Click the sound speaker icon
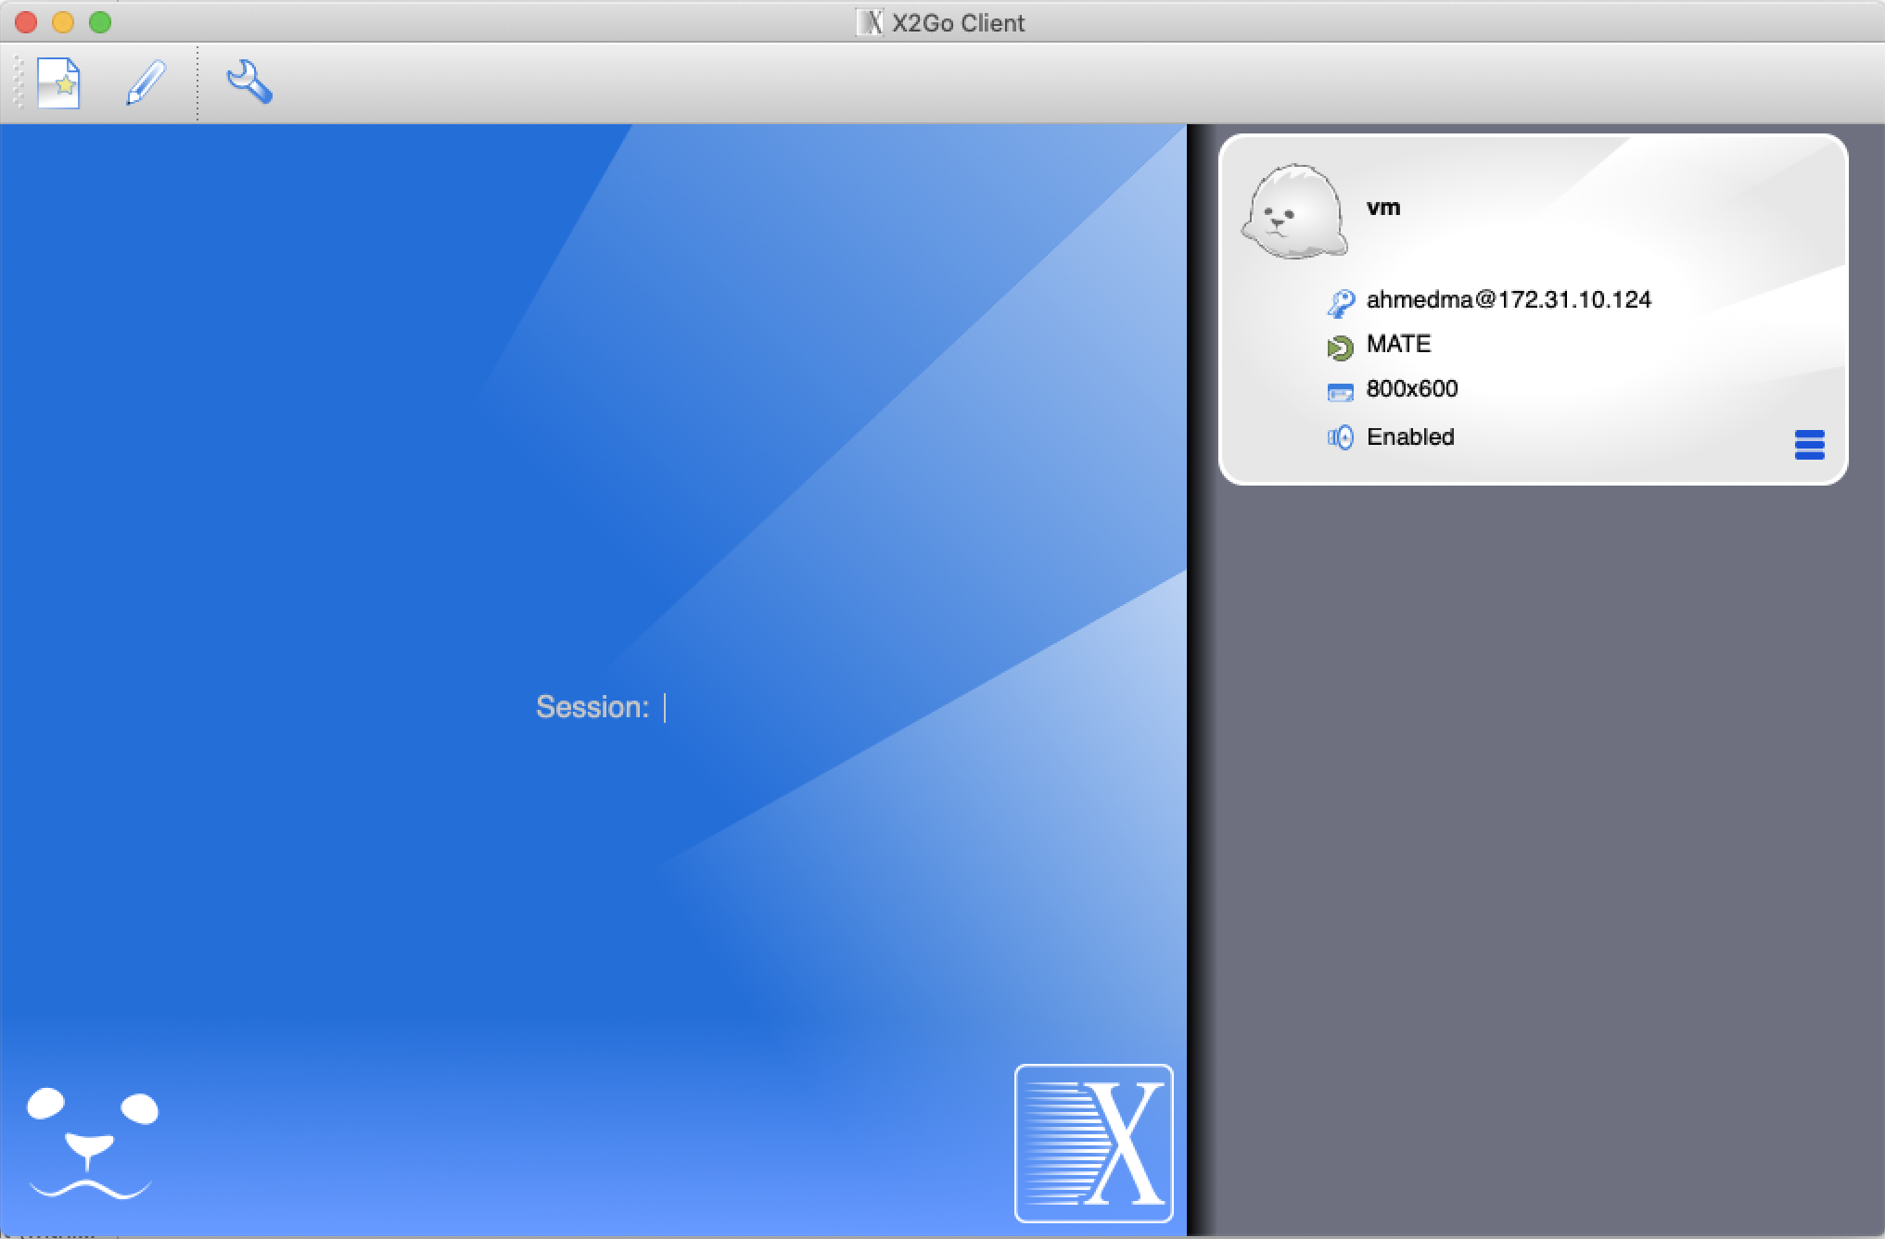The image size is (1885, 1239). pyautogui.click(x=1340, y=437)
